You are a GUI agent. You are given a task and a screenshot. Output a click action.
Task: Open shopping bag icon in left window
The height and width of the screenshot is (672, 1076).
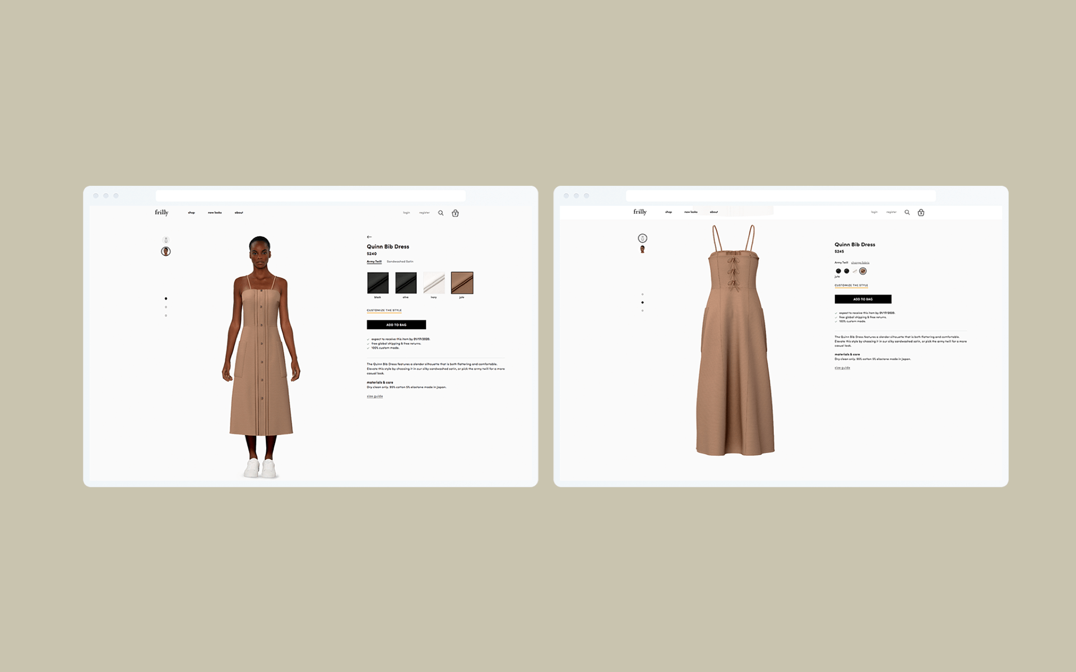coord(455,213)
